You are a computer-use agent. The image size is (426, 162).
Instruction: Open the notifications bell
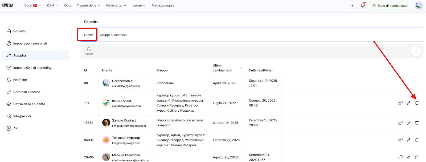click(363, 6)
